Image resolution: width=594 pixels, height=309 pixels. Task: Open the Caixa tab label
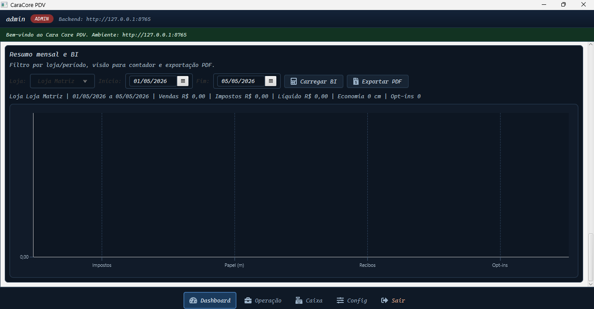pos(314,300)
